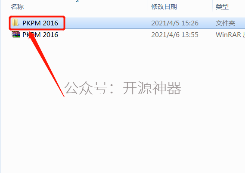The height and width of the screenshot is (173, 245).
Task: Select the yellow PKPM 2016 folder icon
Action: pos(16,22)
